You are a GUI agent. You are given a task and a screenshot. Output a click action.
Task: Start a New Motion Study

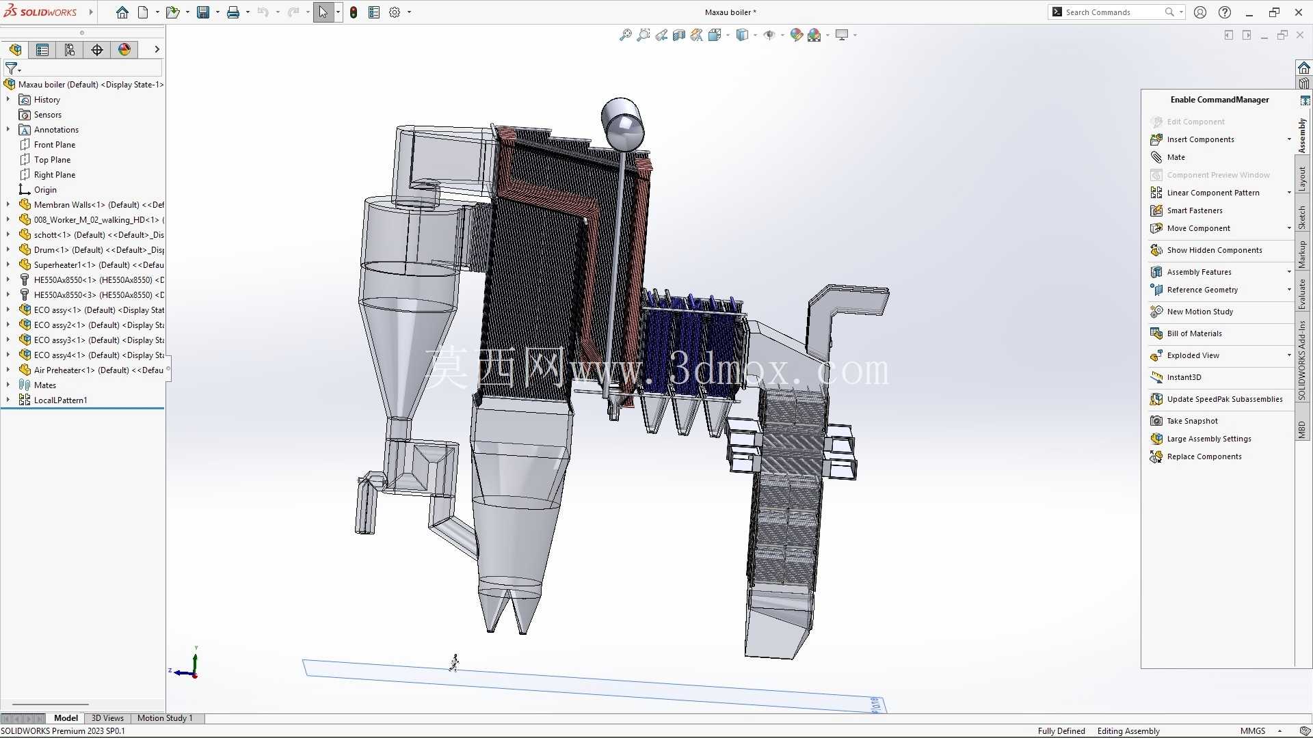pyautogui.click(x=1199, y=312)
